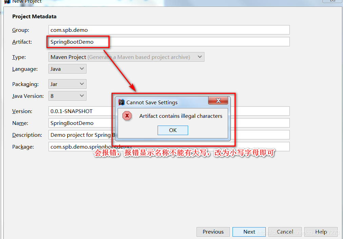
Task: Click the Artifact input field
Action: (x=169, y=42)
